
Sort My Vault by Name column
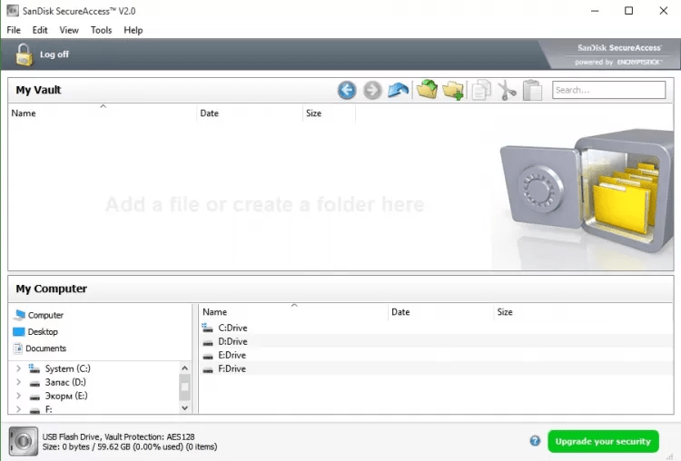(102, 113)
